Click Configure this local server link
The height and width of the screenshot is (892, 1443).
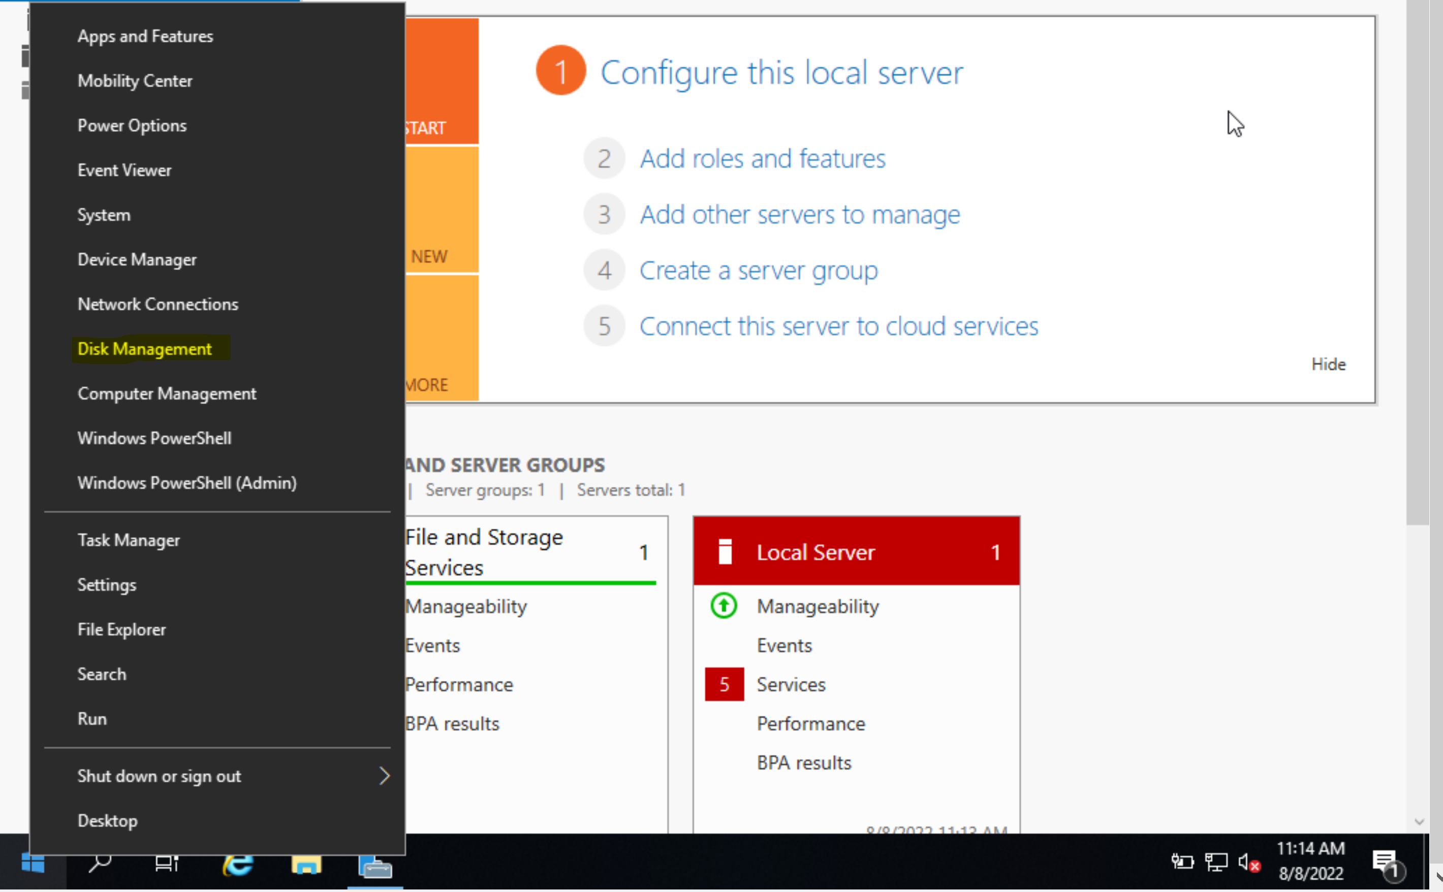(x=782, y=73)
